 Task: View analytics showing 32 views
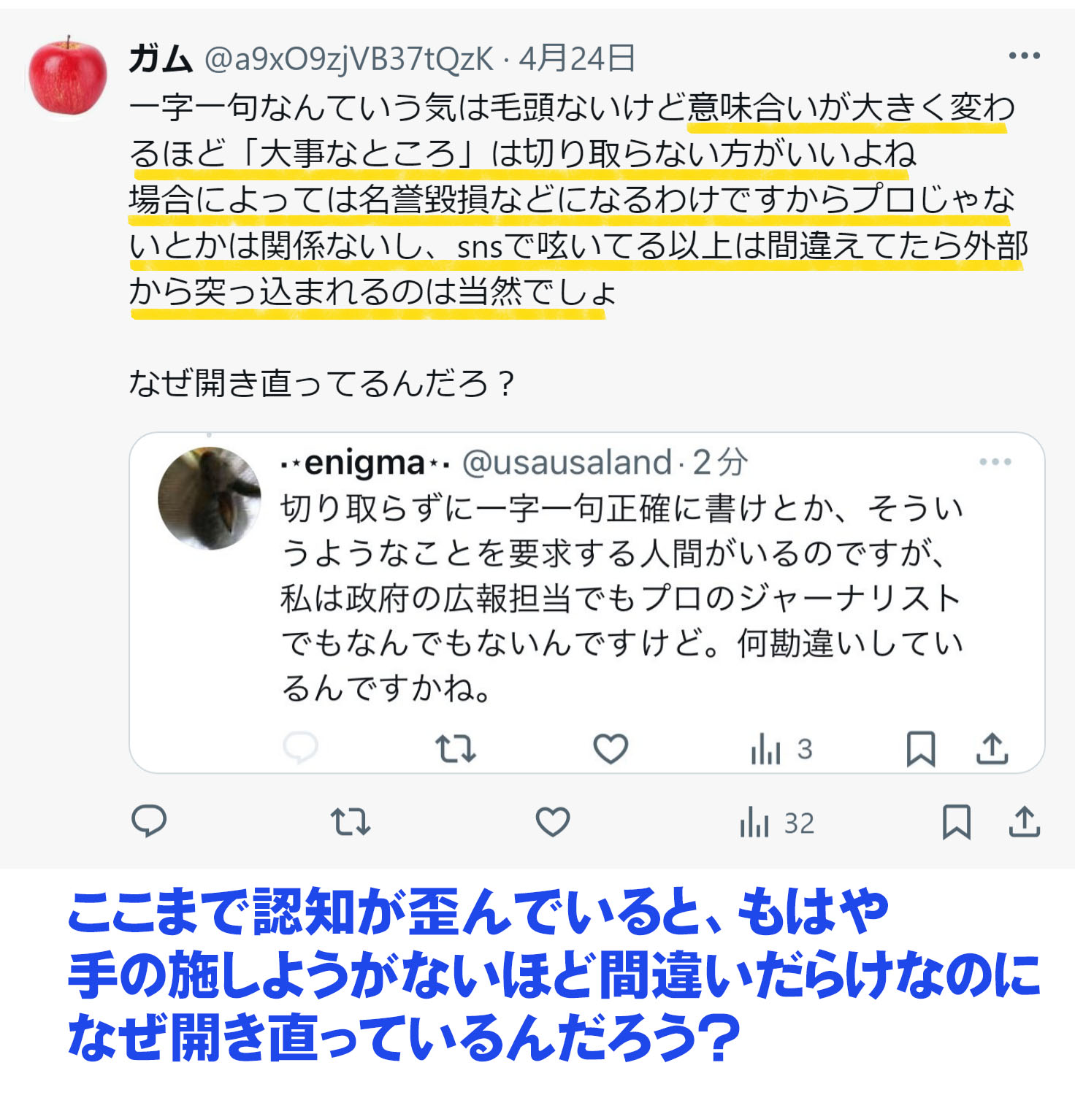click(x=777, y=823)
